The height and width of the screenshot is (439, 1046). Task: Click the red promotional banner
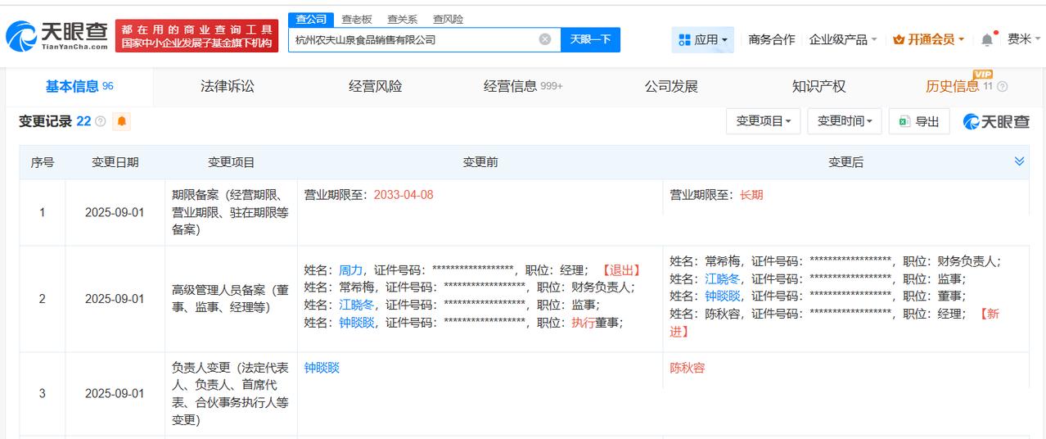coord(196,36)
